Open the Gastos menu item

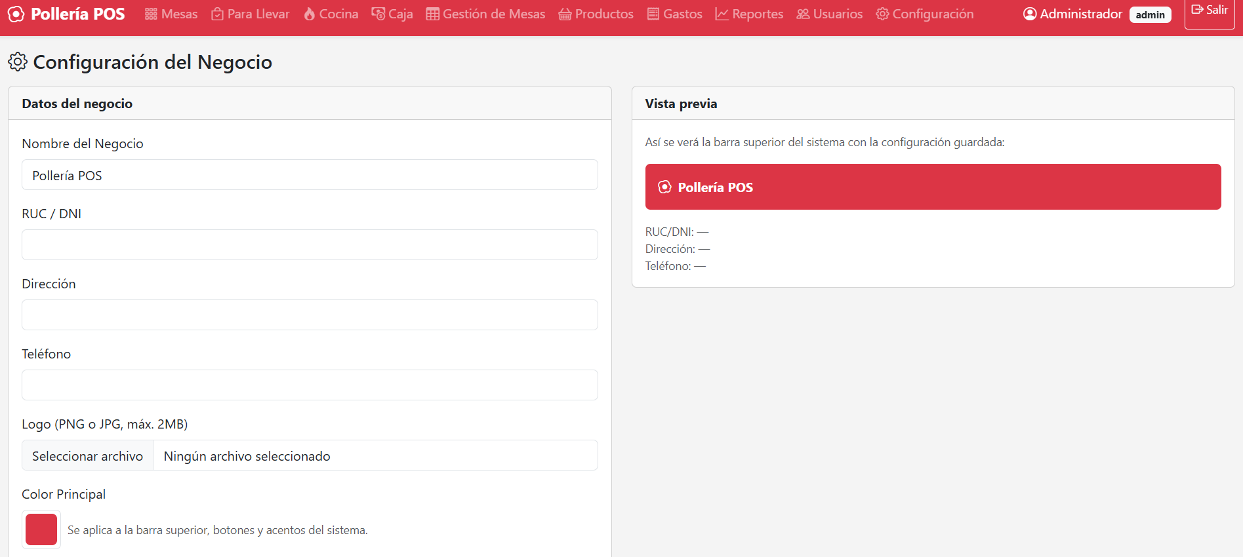675,14
